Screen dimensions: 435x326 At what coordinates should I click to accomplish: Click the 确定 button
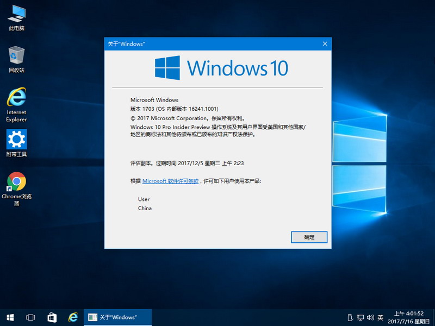(x=309, y=237)
